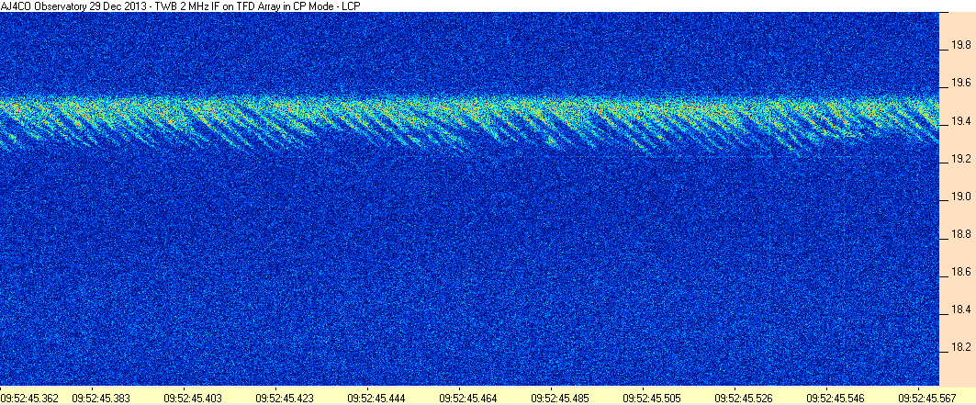976x405 pixels.
Task: Click the 19.2 frequency axis label
Action: (961, 159)
